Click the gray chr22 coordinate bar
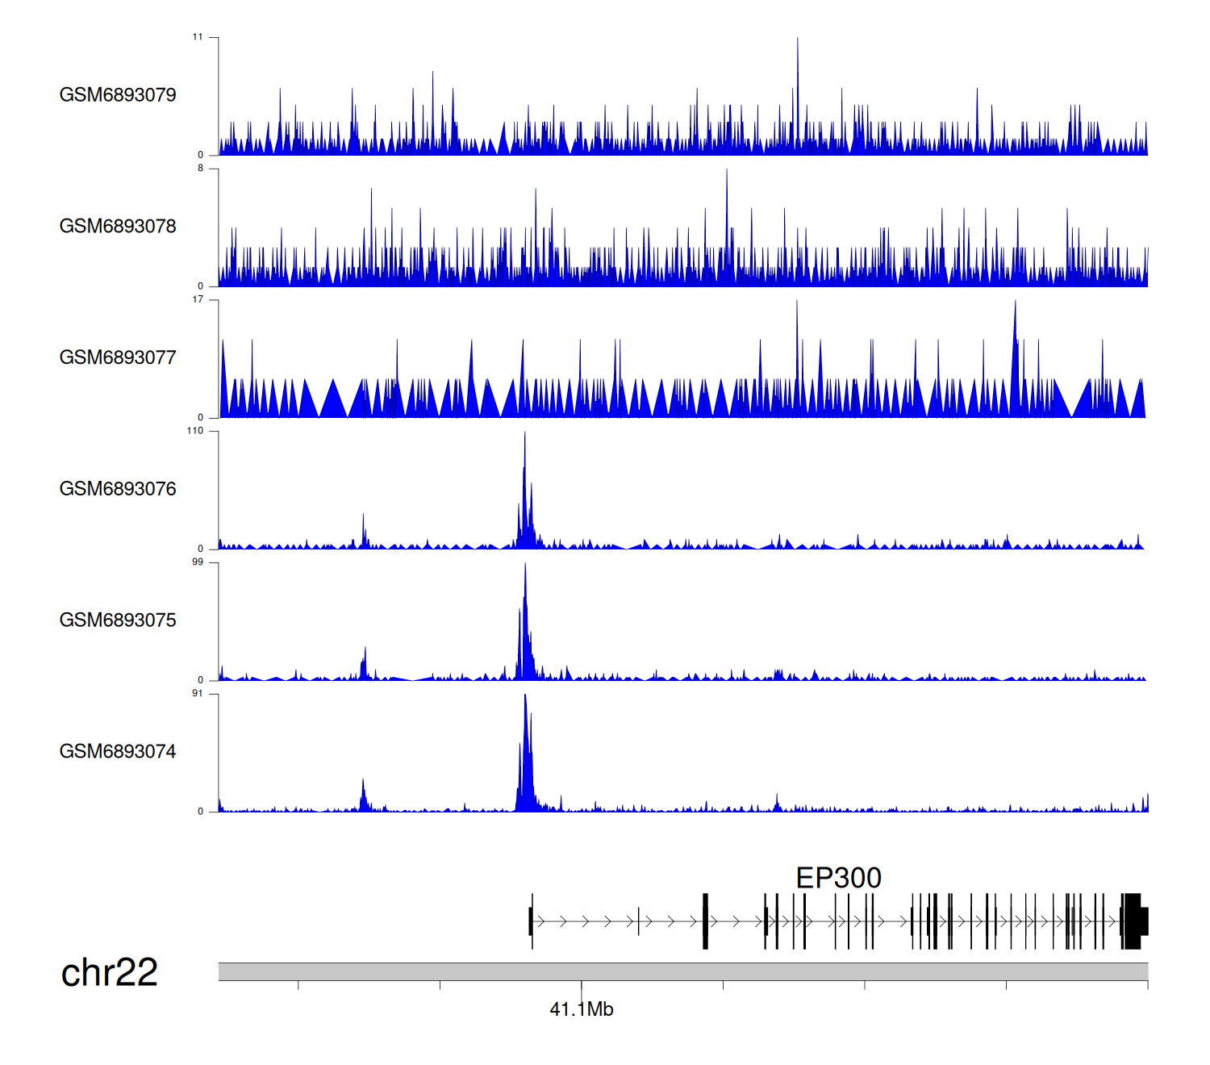This screenshot has height=1065, width=1210. click(x=682, y=971)
